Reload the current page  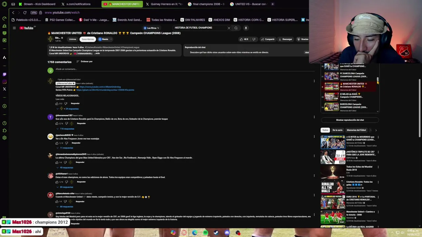[x=25, y=13]
